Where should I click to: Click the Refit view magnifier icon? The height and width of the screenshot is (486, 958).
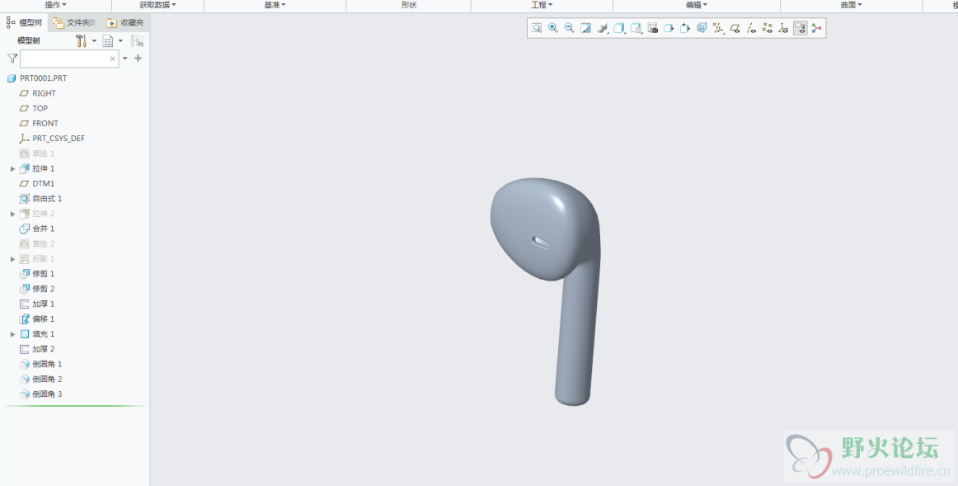point(537,28)
